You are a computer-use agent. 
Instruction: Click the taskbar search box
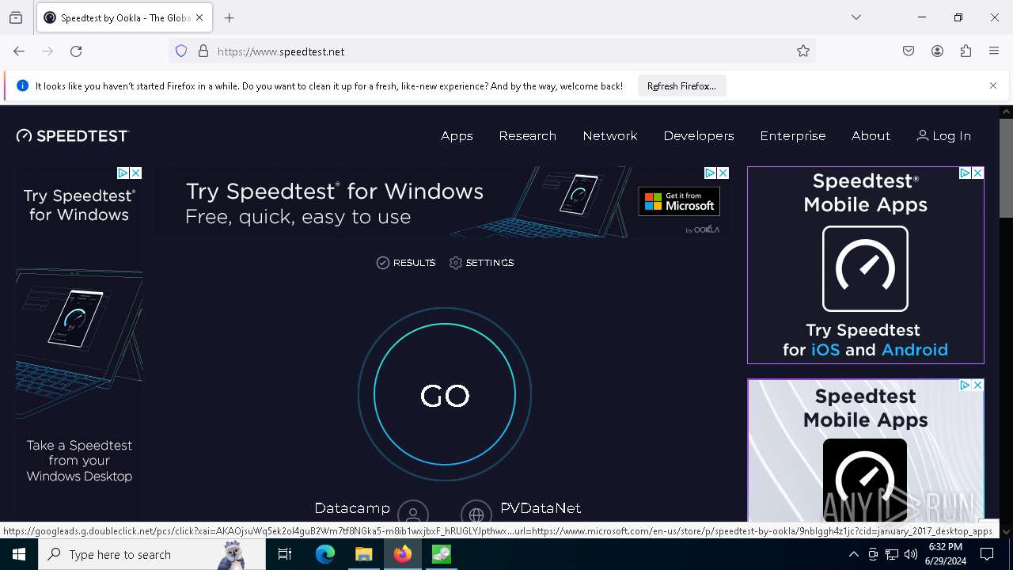pyautogui.click(x=152, y=555)
